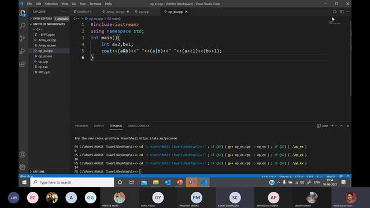Show the Problems panel tab

pyautogui.click(x=82, y=126)
